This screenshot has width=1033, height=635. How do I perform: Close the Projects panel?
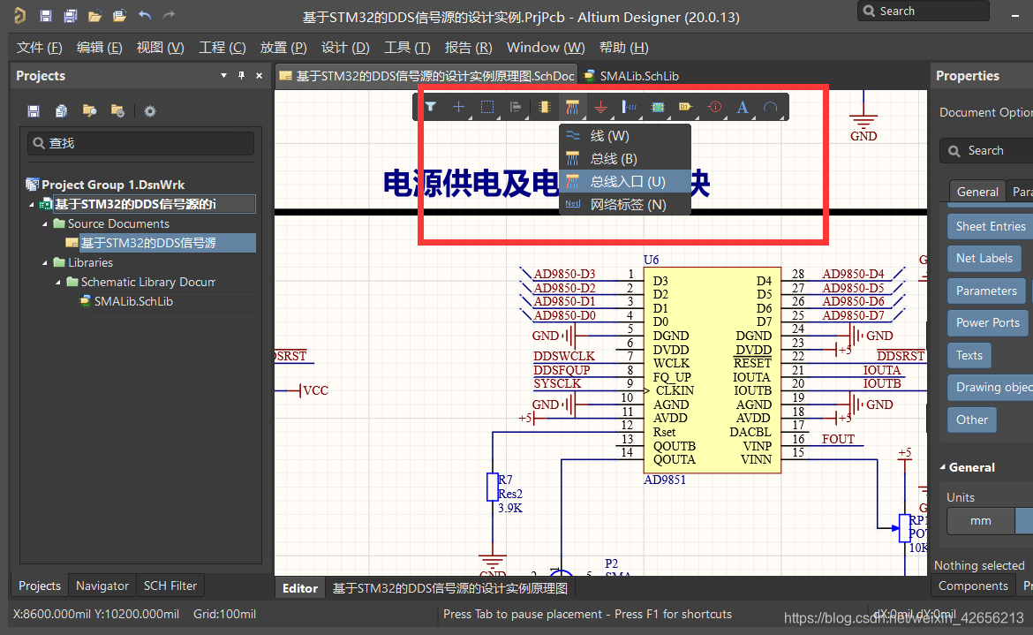(x=259, y=76)
